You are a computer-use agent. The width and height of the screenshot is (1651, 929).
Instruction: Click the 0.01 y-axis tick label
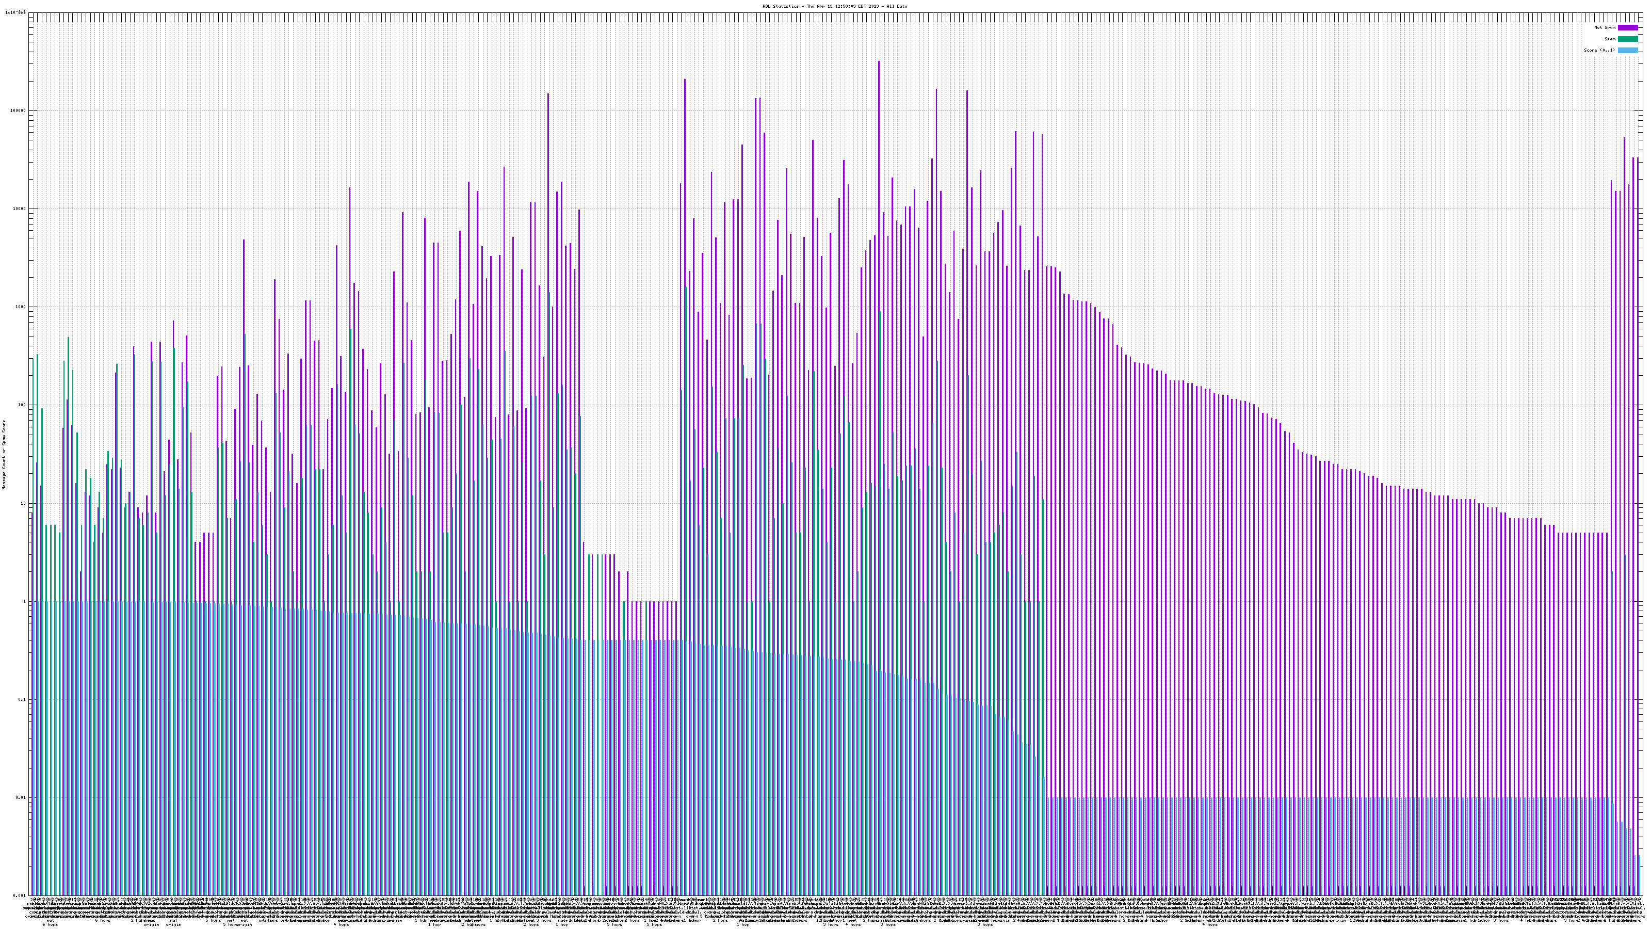coord(21,797)
